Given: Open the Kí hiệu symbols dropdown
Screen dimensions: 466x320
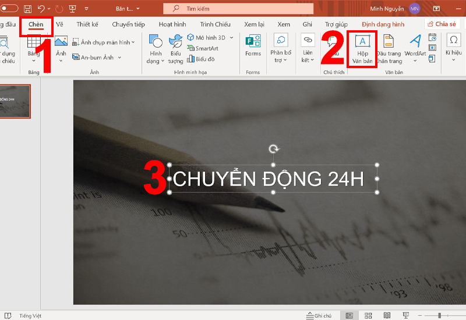Looking at the screenshot, I should [454, 48].
